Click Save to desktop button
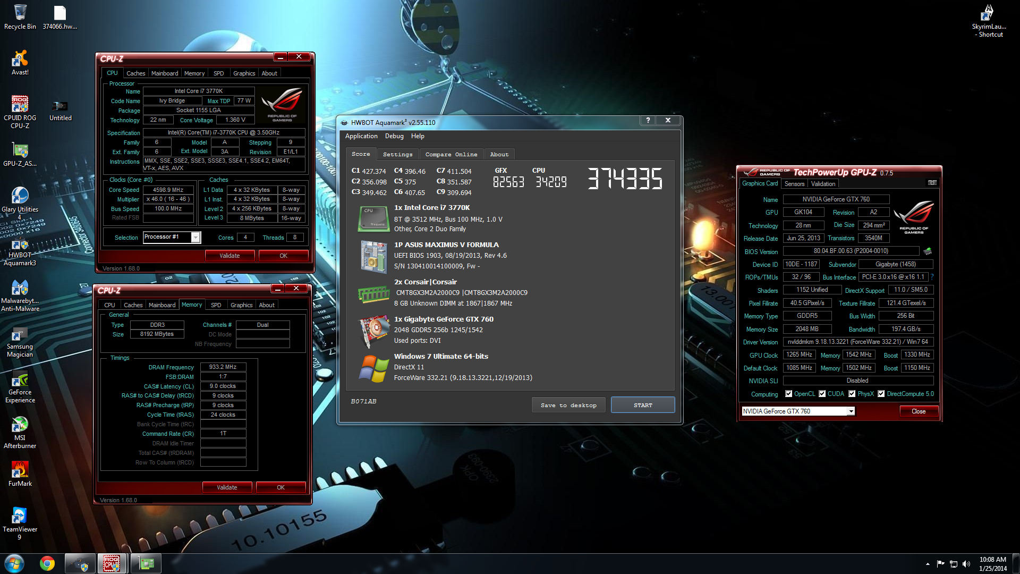This screenshot has width=1020, height=574. tap(568, 405)
